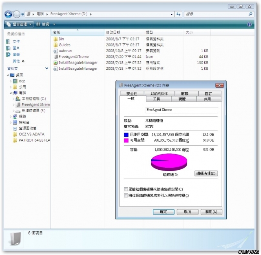
Task: Select the 130 KB size cell
Action: coord(202,62)
